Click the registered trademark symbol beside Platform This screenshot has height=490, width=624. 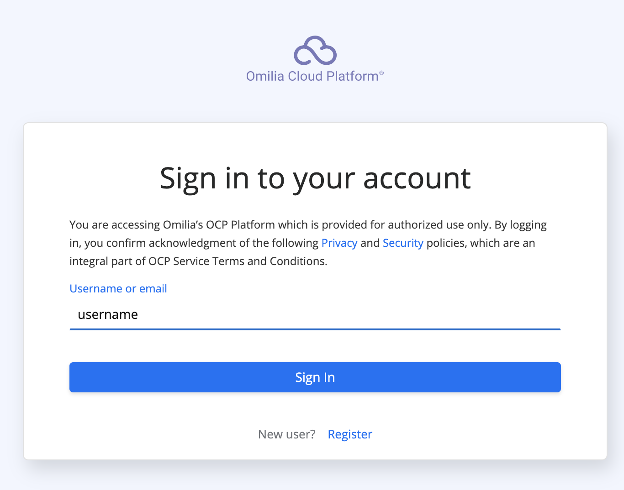point(381,73)
